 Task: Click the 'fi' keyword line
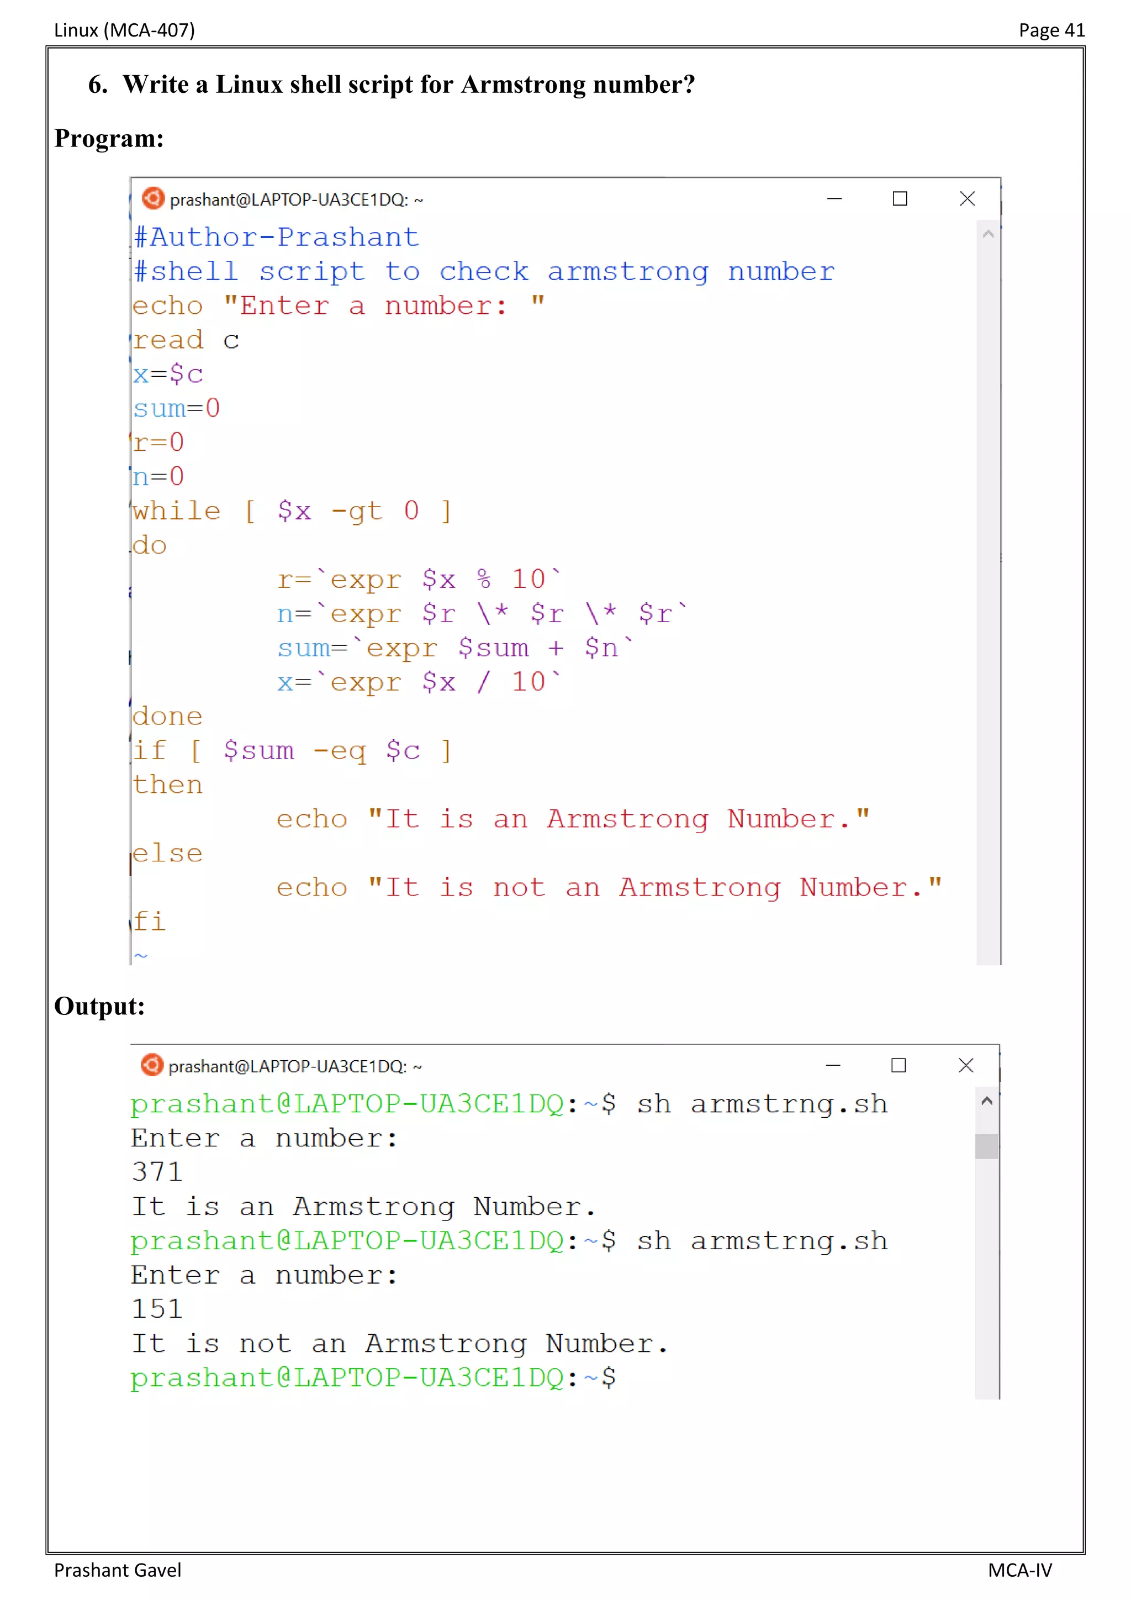coord(150,920)
